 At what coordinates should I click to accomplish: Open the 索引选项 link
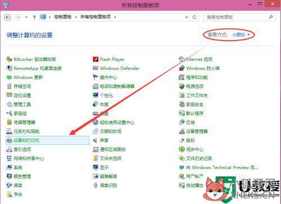[22, 149]
